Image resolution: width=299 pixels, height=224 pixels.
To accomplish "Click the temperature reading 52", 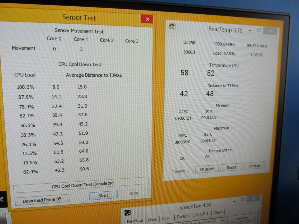I will click(x=211, y=73).
